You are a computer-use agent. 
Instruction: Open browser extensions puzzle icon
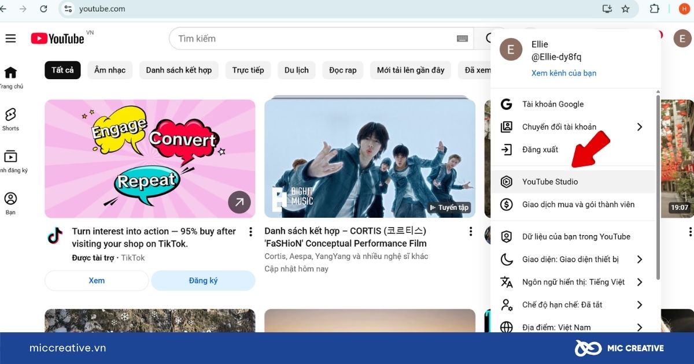tap(655, 9)
